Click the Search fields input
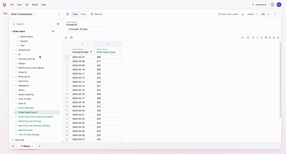 36,24
